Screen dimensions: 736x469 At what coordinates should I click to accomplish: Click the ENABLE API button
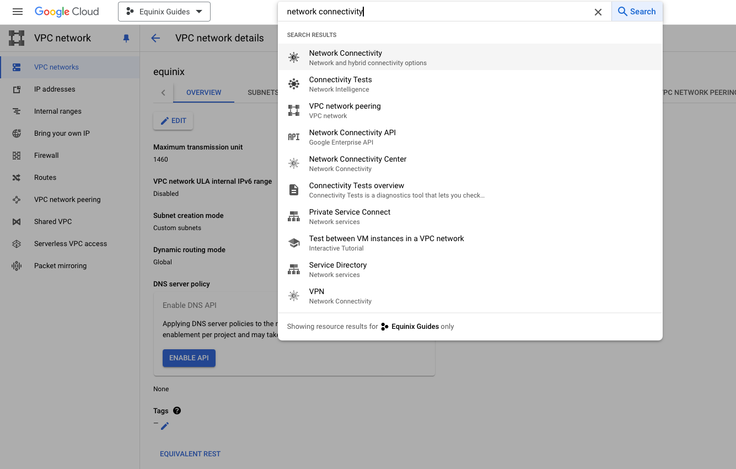click(189, 358)
